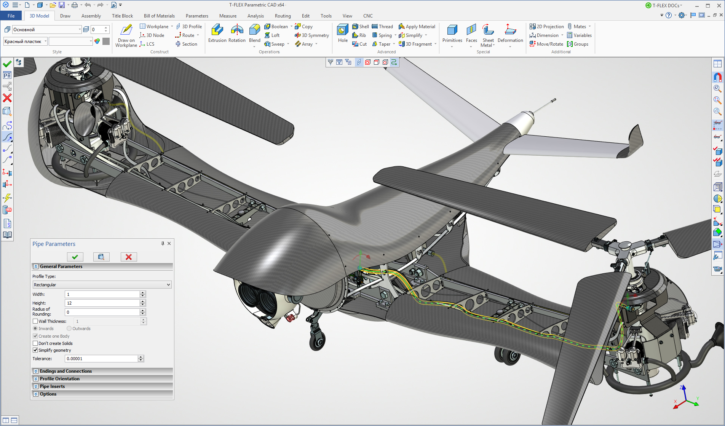Select the 3D Node tool
This screenshot has height=426, width=725.
coord(152,35)
